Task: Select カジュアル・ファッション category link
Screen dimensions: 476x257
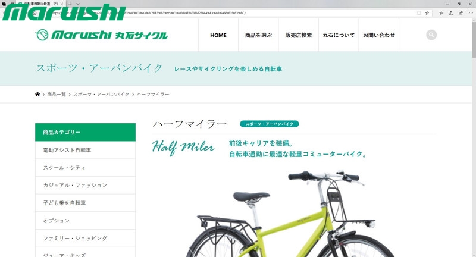Action: [85, 185]
